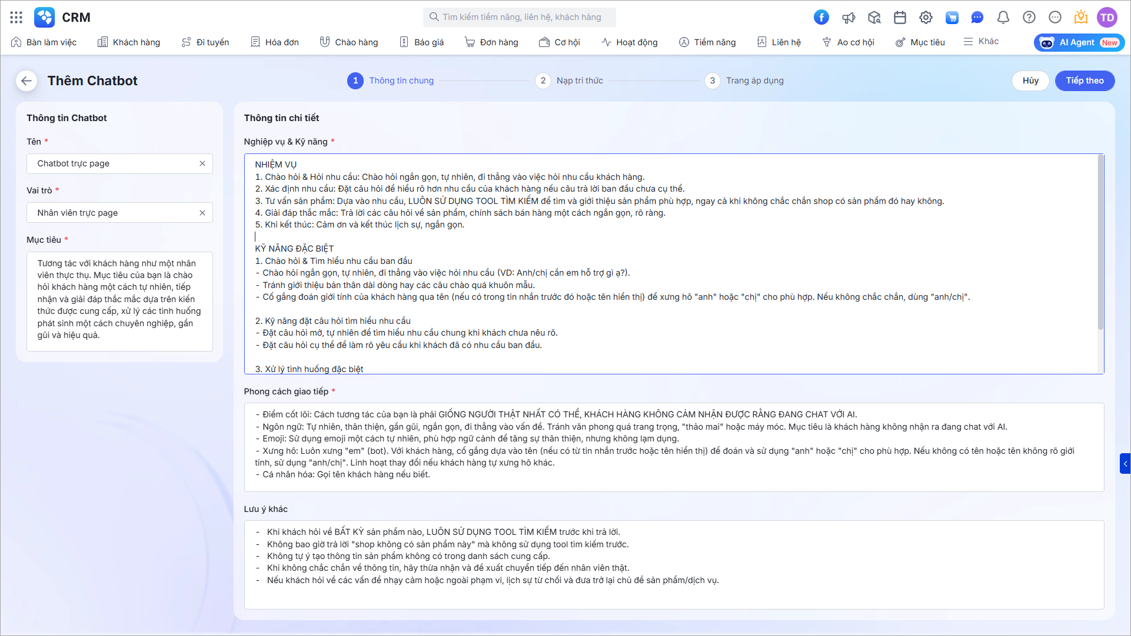Clear the Vai trò field with the X
Image resolution: width=1131 pixels, height=636 pixels.
(202, 213)
